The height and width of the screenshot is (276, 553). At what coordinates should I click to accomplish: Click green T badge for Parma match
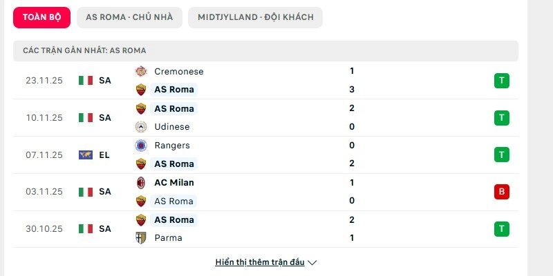[x=502, y=229]
